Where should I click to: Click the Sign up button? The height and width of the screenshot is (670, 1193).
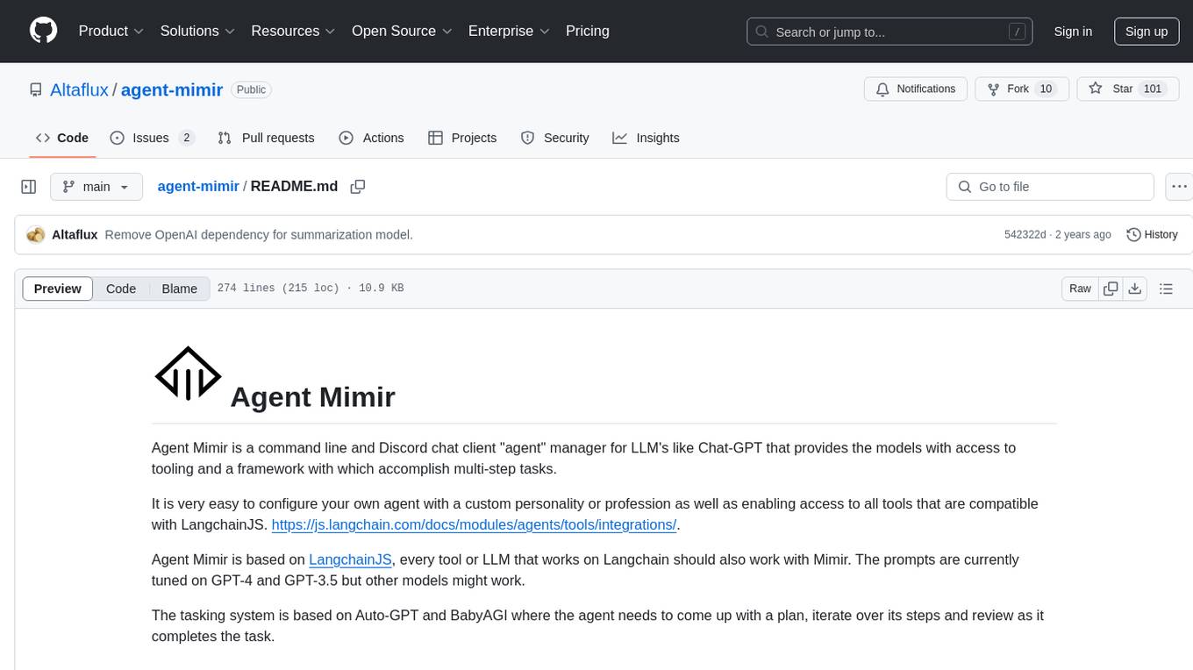pos(1147,32)
